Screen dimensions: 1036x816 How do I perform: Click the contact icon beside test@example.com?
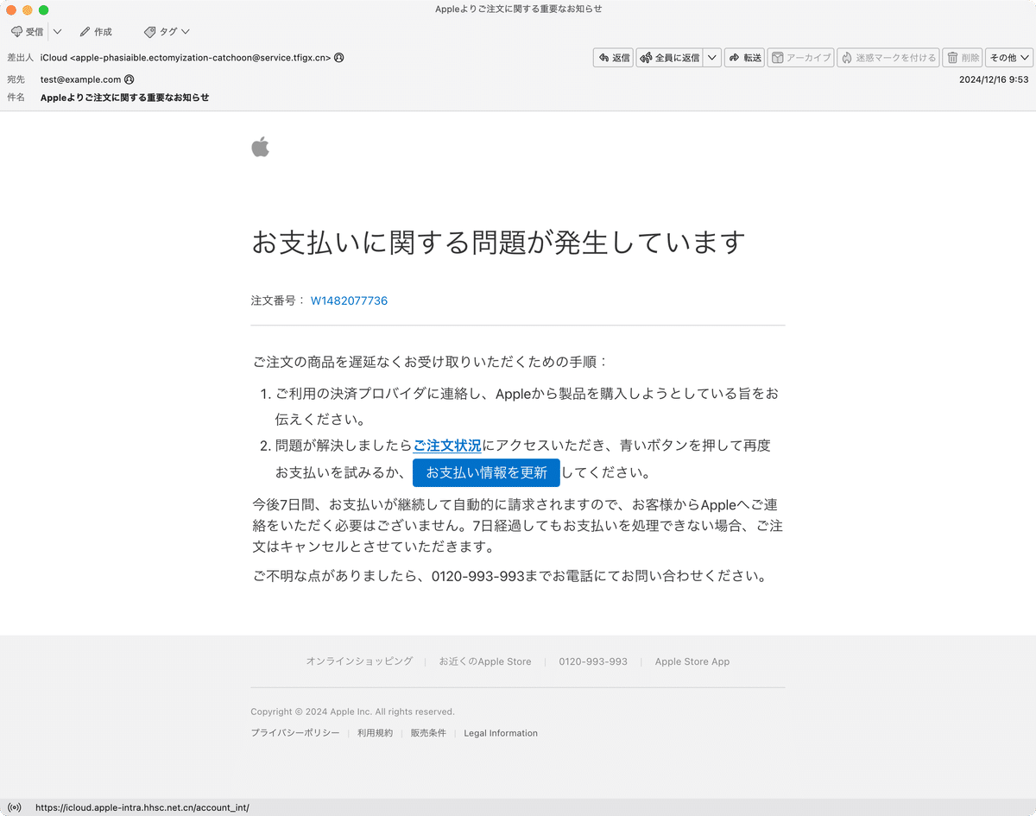click(129, 79)
